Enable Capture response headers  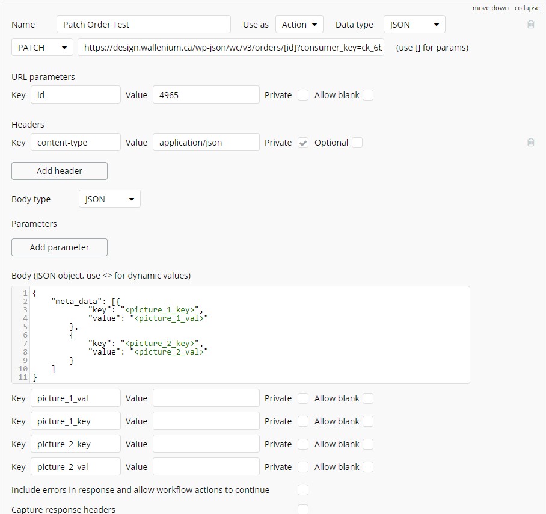[x=303, y=509]
